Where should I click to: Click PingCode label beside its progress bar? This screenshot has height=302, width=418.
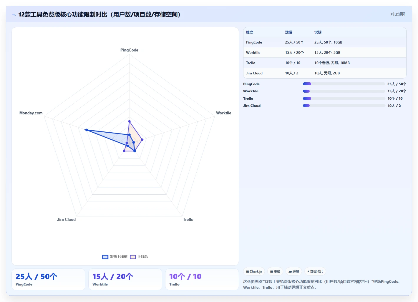251,84
